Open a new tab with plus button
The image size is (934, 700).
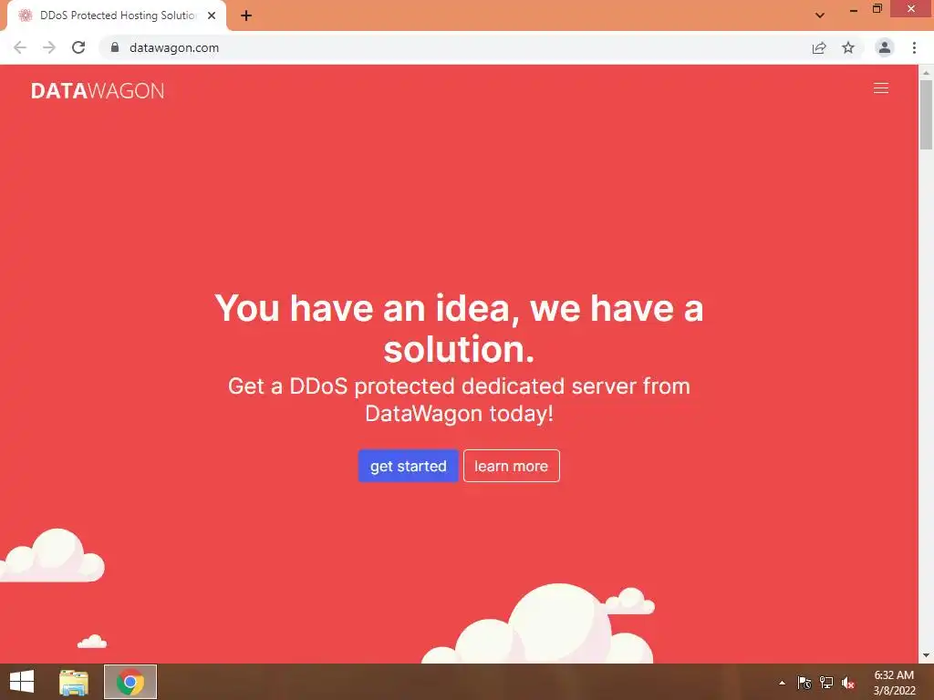click(x=246, y=15)
